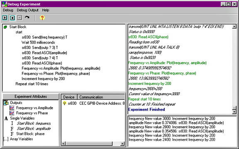Click 'amplitude New value 0.374086' variable line
This screenshot has width=239, height=149.
[x=176, y=123]
